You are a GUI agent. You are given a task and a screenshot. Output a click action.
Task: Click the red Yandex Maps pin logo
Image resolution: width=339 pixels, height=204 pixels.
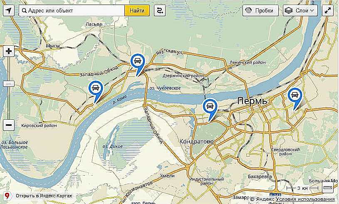click(x=7, y=196)
